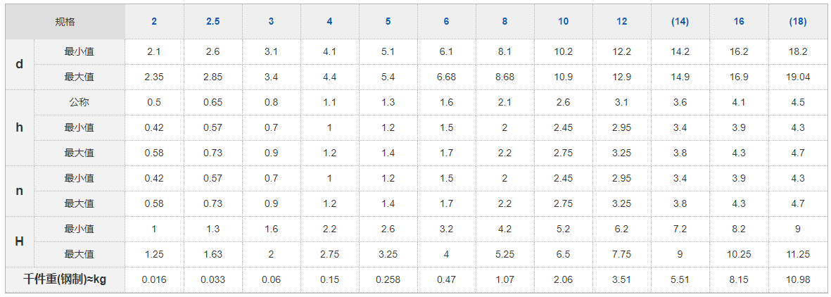The image size is (831, 297).
Task: Click the 规格 header cell
Action: pyautogui.click(x=65, y=22)
